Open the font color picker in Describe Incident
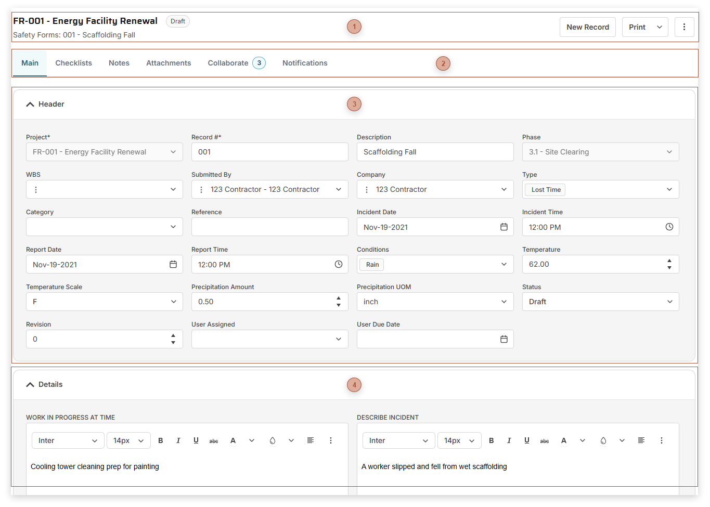This screenshot has width=710, height=507. [x=563, y=440]
